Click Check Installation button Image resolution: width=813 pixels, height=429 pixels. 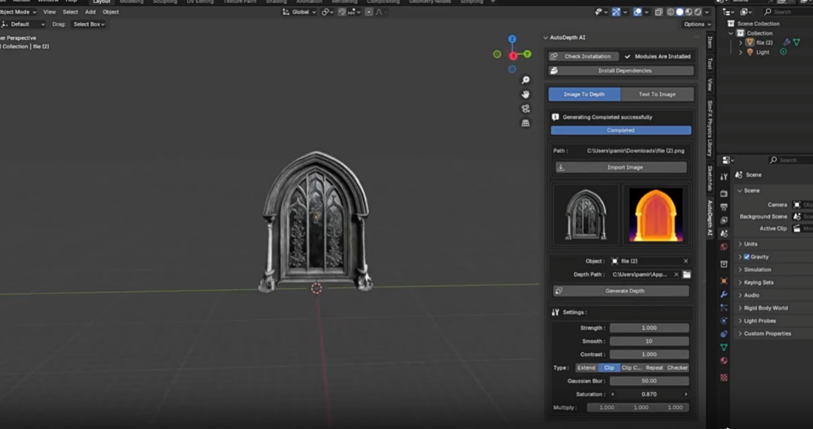(x=584, y=56)
